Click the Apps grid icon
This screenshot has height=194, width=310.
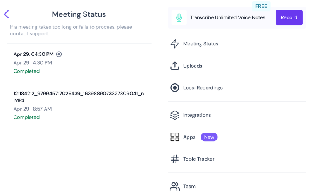175,137
